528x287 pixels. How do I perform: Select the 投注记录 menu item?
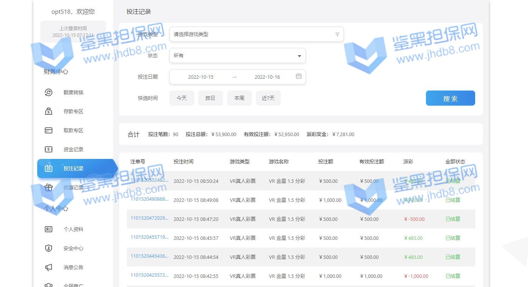point(74,168)
